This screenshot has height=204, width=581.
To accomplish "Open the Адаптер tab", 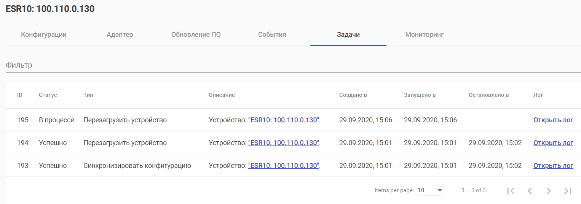I will pos(120,35).
